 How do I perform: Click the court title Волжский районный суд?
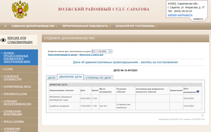(104, 9)
